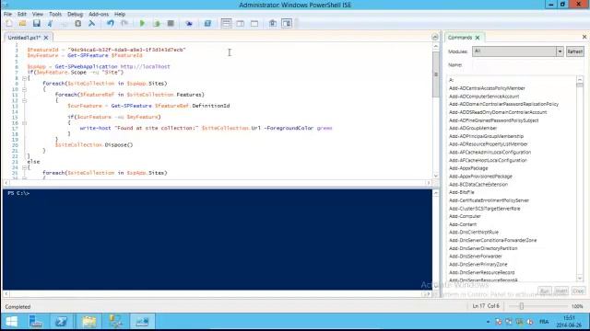Click the Redo toolbar arrow
Viewport: 590px width, 331px height.
pos(124,23)
